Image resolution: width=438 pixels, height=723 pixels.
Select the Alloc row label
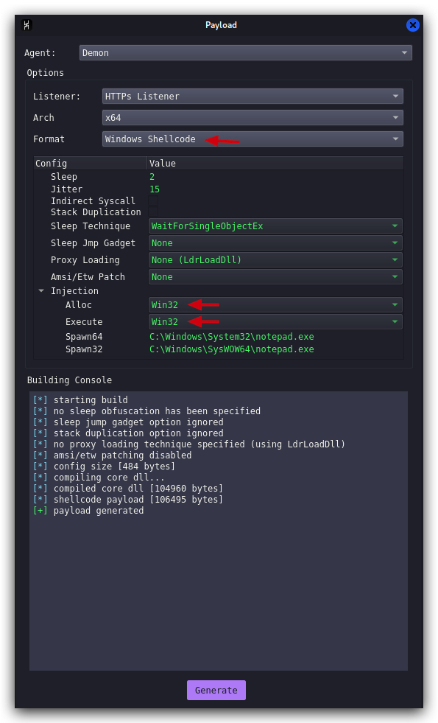coord(79,305)
